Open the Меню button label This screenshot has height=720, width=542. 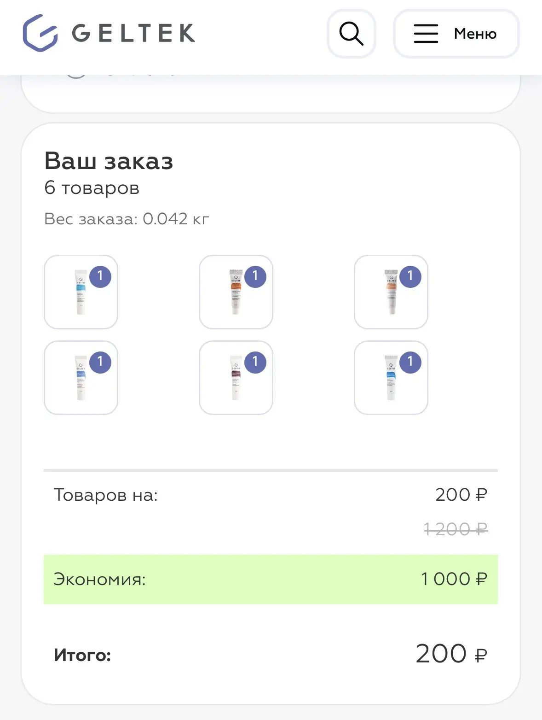pyautogui.click(x=475, y=34)
